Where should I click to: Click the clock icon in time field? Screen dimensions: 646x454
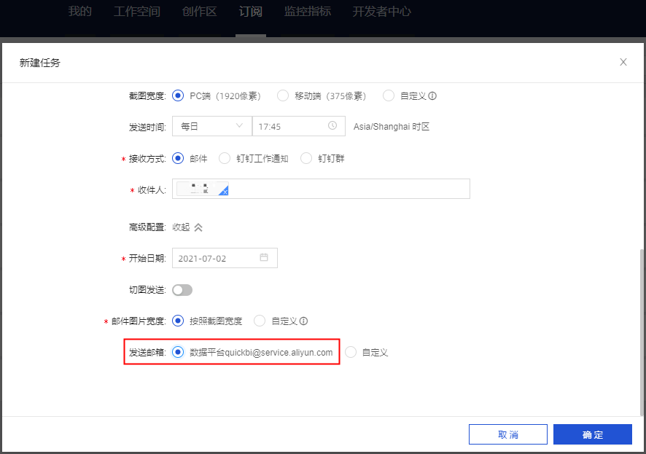(332, 125)
